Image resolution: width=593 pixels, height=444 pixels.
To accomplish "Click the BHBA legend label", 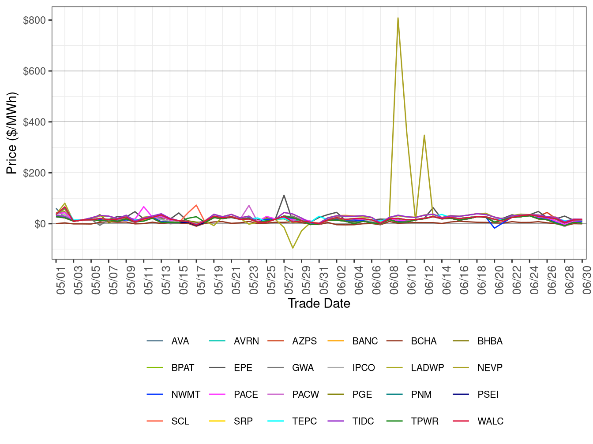I will [490, 341].
